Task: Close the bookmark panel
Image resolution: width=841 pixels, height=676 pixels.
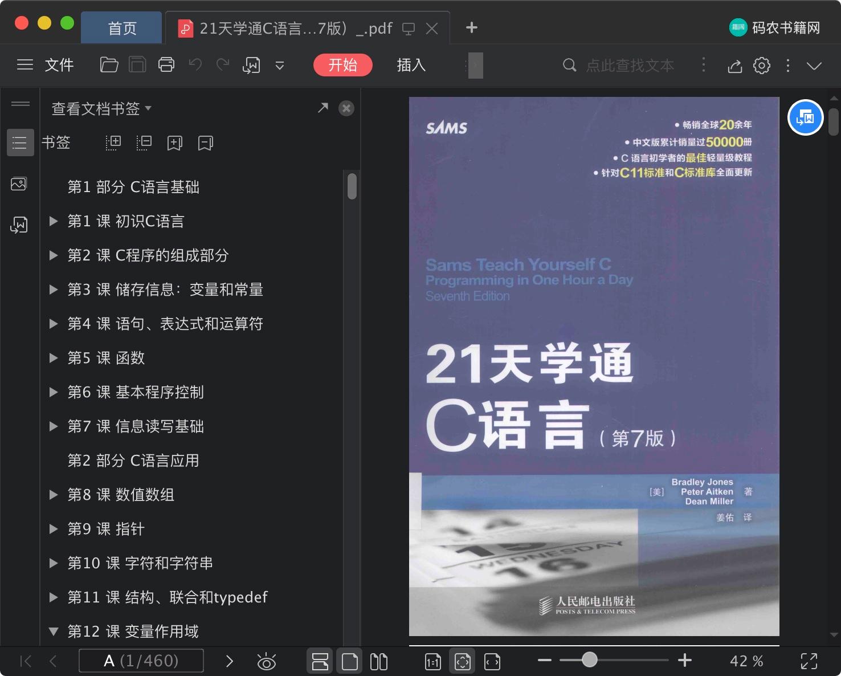Action: [x=346, y=108]
